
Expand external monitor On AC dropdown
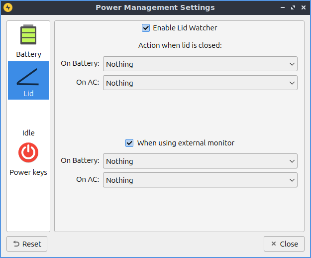point(200,180)
